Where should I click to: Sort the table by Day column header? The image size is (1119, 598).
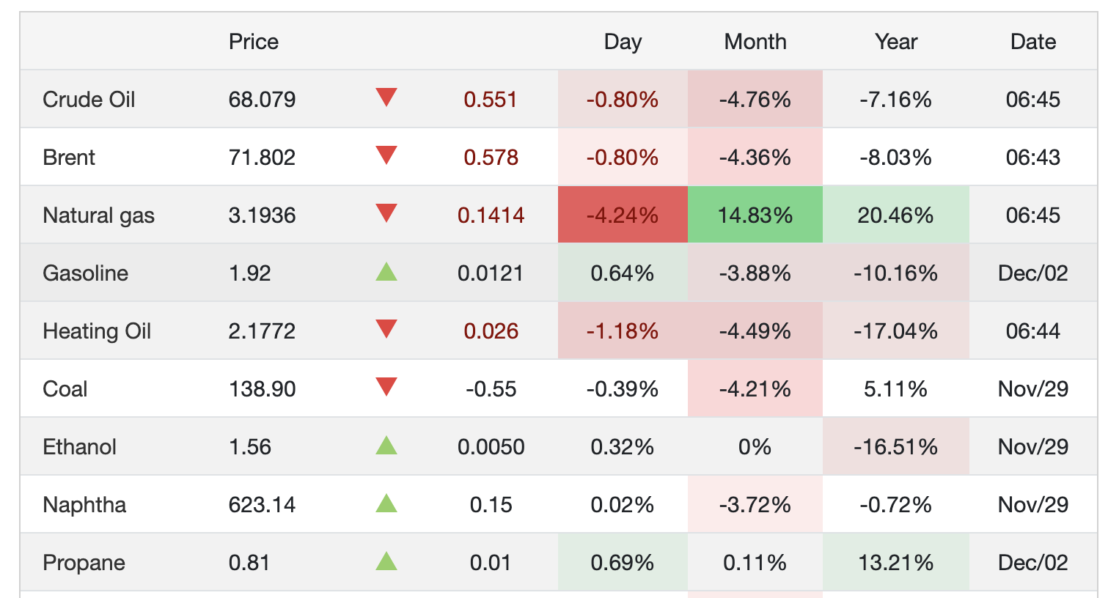[623, 42]
